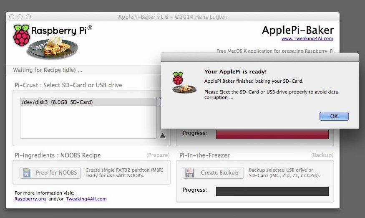This screenshot has width=365, height=218.
Task: Click the dark backup progress bar
Action: click(272, 191)
